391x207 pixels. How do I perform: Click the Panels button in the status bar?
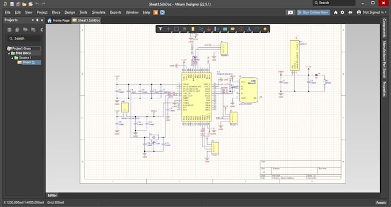pyautogui.click(x=381, y=203)
